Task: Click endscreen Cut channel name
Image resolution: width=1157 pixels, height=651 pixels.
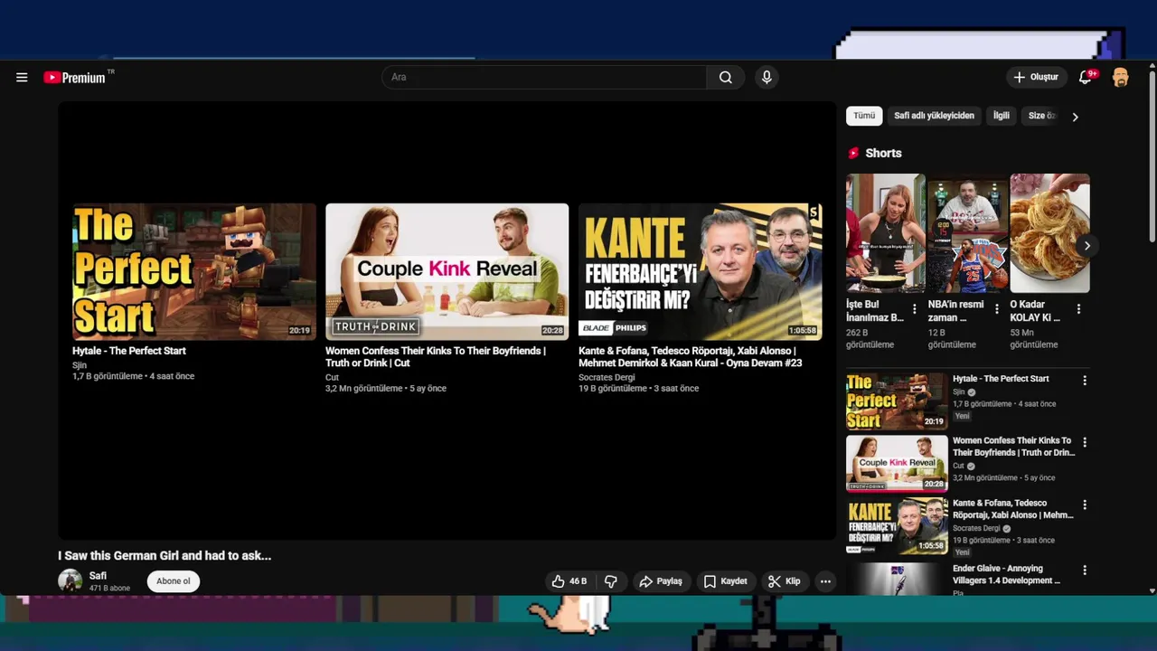Action: [332, 378]
